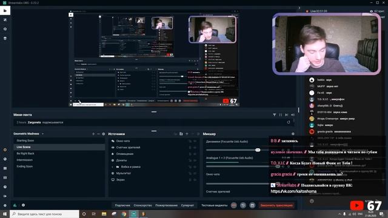
Task: Open the stream schedule calendar icon
Action: [x=252, y=205]
